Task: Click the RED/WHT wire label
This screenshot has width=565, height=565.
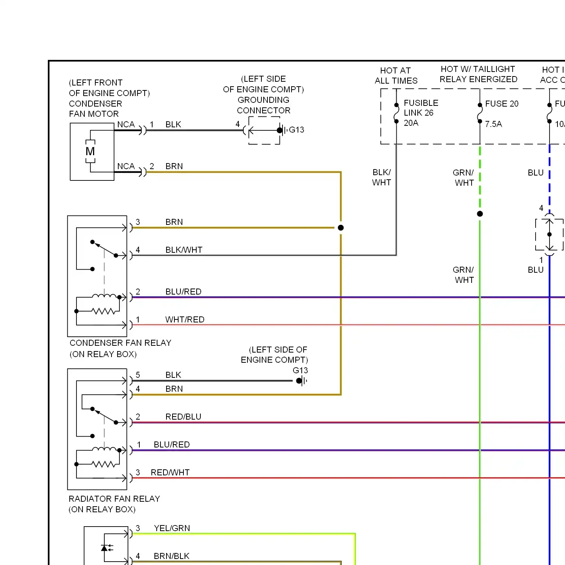Action: pos(170,472)
